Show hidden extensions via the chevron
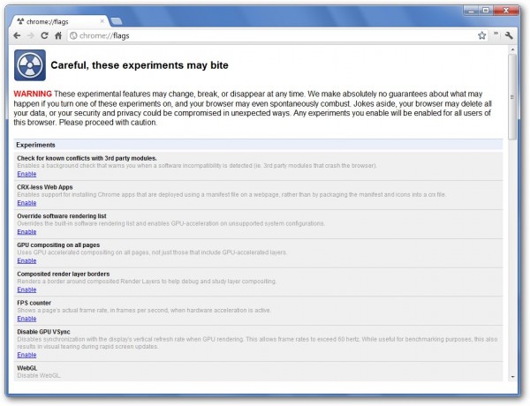The image size is (530, 406). 496,34
